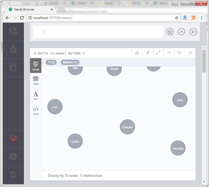
Task: Click the Chandni node in graph
Action: click(127, 127)
